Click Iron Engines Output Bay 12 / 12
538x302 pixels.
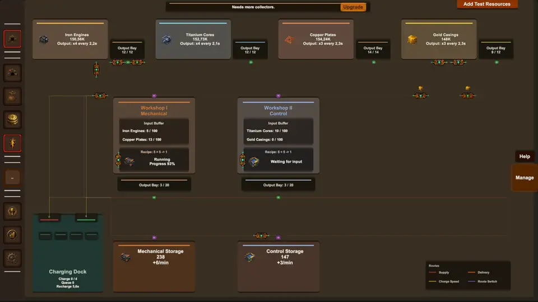pyautogui.click(x=127, y=50)
